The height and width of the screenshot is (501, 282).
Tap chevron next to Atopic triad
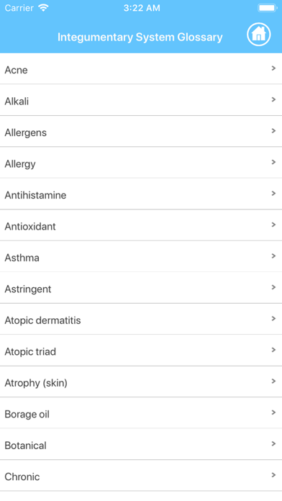(273, 350)
